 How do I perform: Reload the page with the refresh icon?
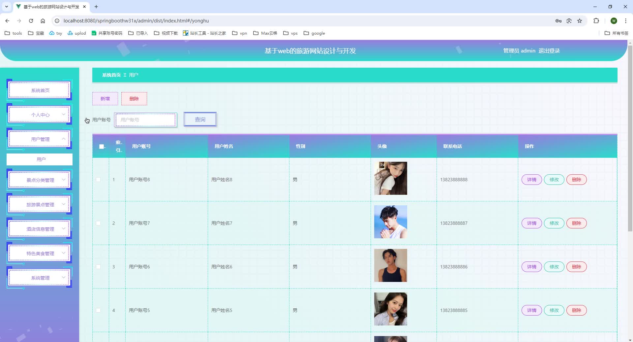pyautogui.click(x=31, y=21)
